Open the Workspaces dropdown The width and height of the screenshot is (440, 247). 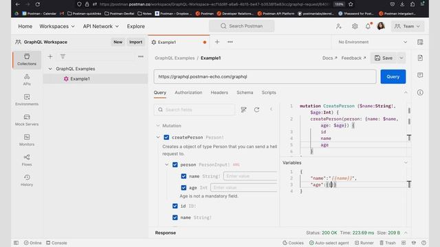[x=57, y=26]
